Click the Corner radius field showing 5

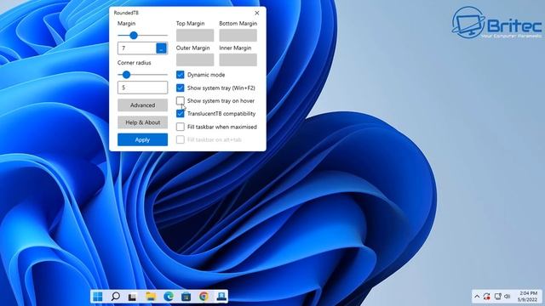pyautogui.click(x=142, y=88)
